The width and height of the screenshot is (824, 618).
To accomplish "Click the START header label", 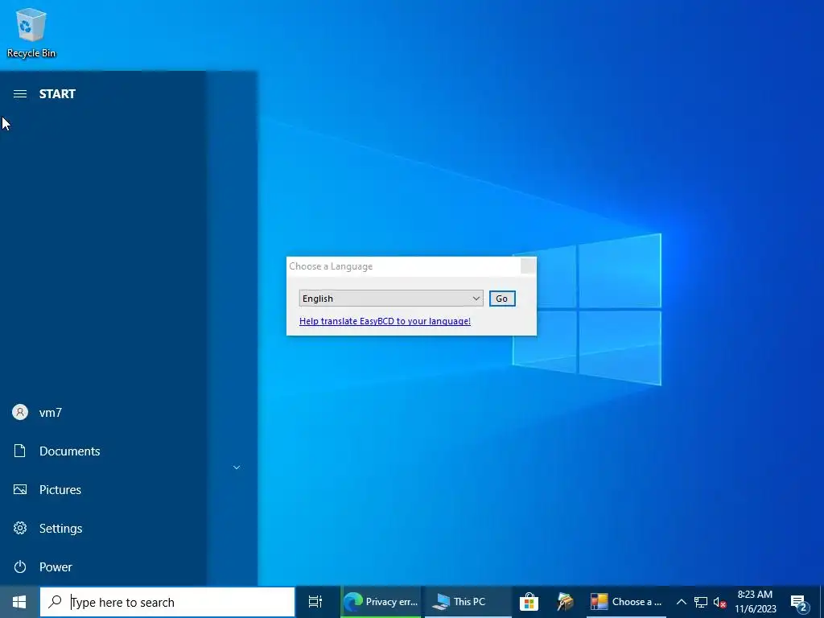I will 57,93.
